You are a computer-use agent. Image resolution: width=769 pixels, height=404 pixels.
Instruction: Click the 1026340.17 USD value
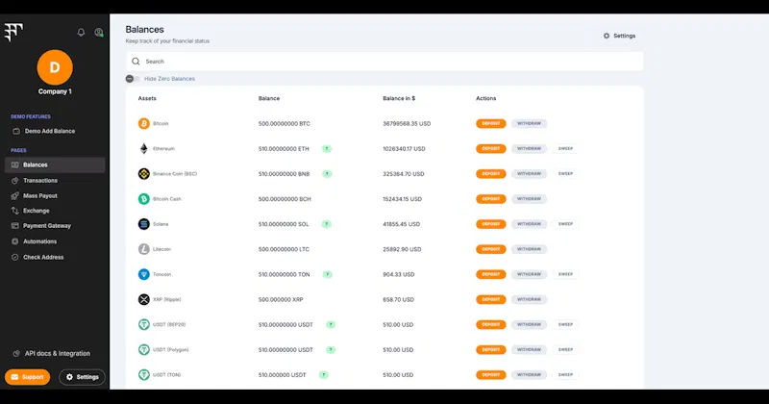pyautogui.click(x=404, y=149)
